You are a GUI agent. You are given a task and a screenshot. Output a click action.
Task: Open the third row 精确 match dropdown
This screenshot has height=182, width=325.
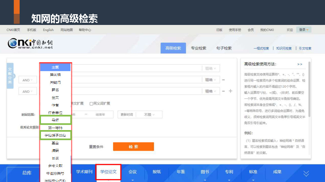pyautogui.click(x=211, y=91)
